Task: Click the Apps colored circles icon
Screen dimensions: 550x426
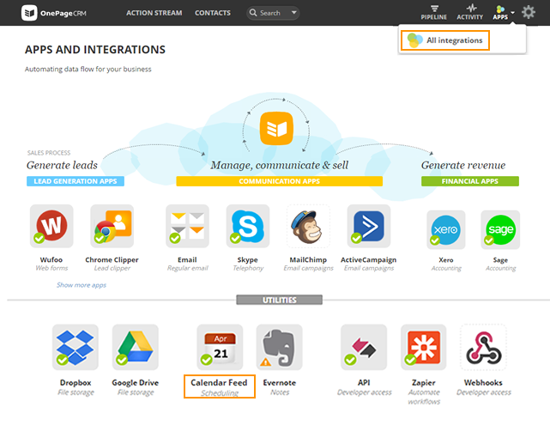Action: tap(500, 9)
